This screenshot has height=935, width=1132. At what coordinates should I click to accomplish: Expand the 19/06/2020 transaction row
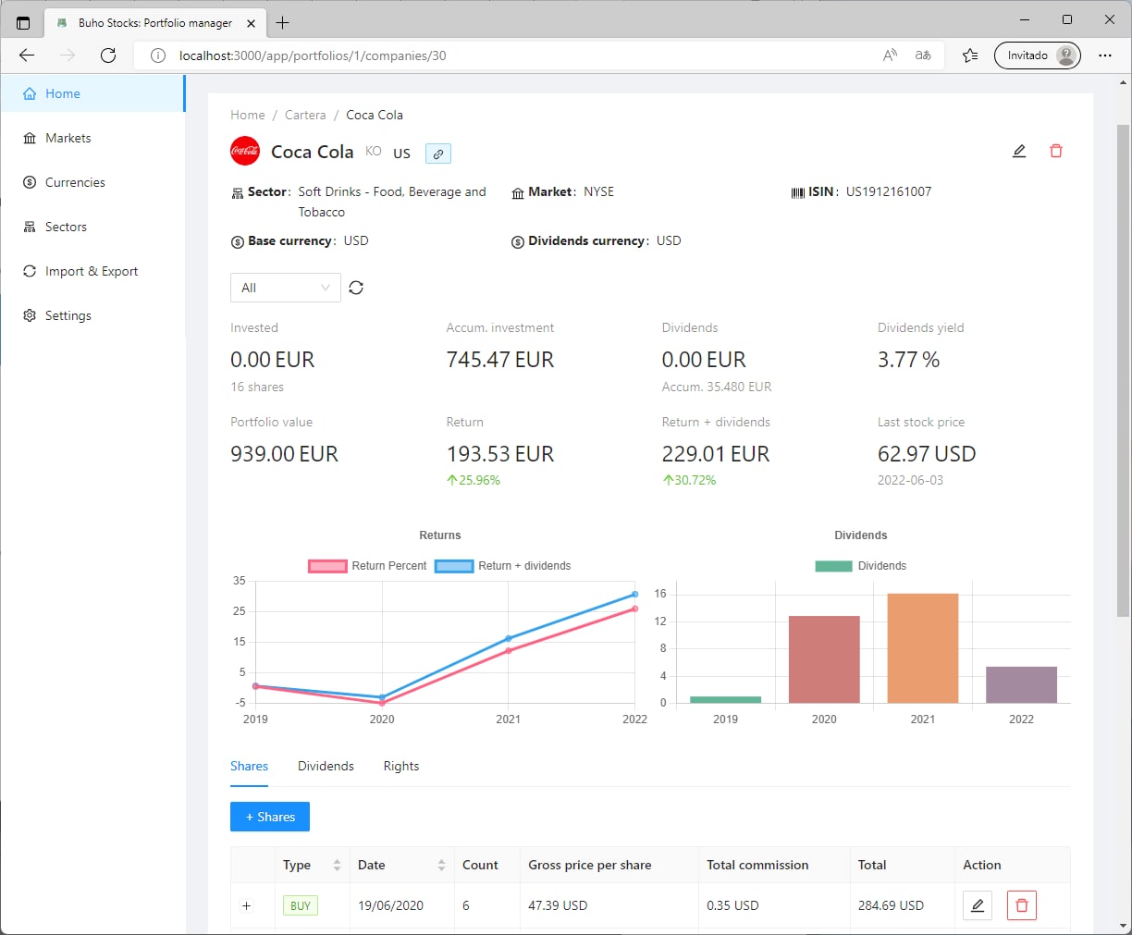[x=246, y=905]
